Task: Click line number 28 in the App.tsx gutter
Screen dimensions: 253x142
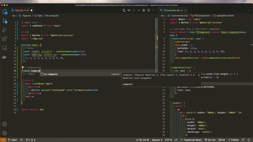Action: (x=15, y=110)
